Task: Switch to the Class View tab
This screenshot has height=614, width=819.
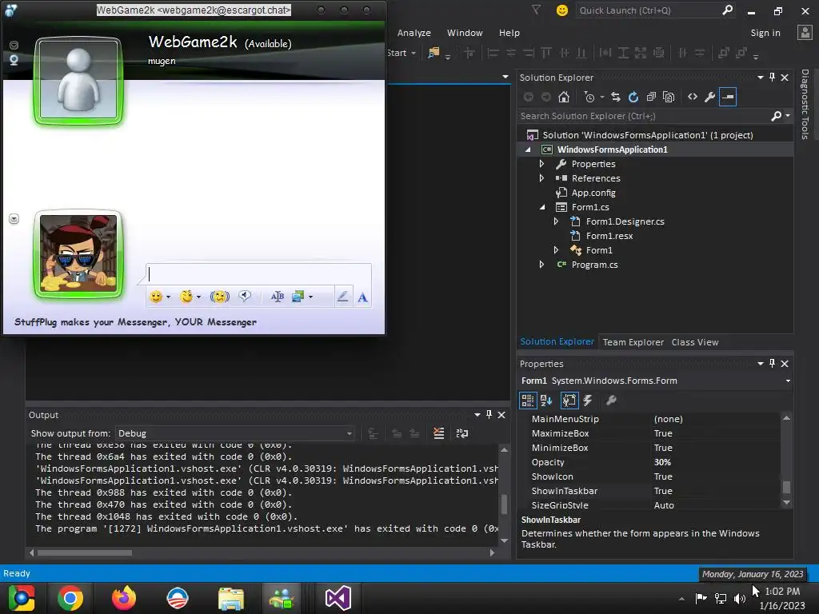Action: [695, 342]
